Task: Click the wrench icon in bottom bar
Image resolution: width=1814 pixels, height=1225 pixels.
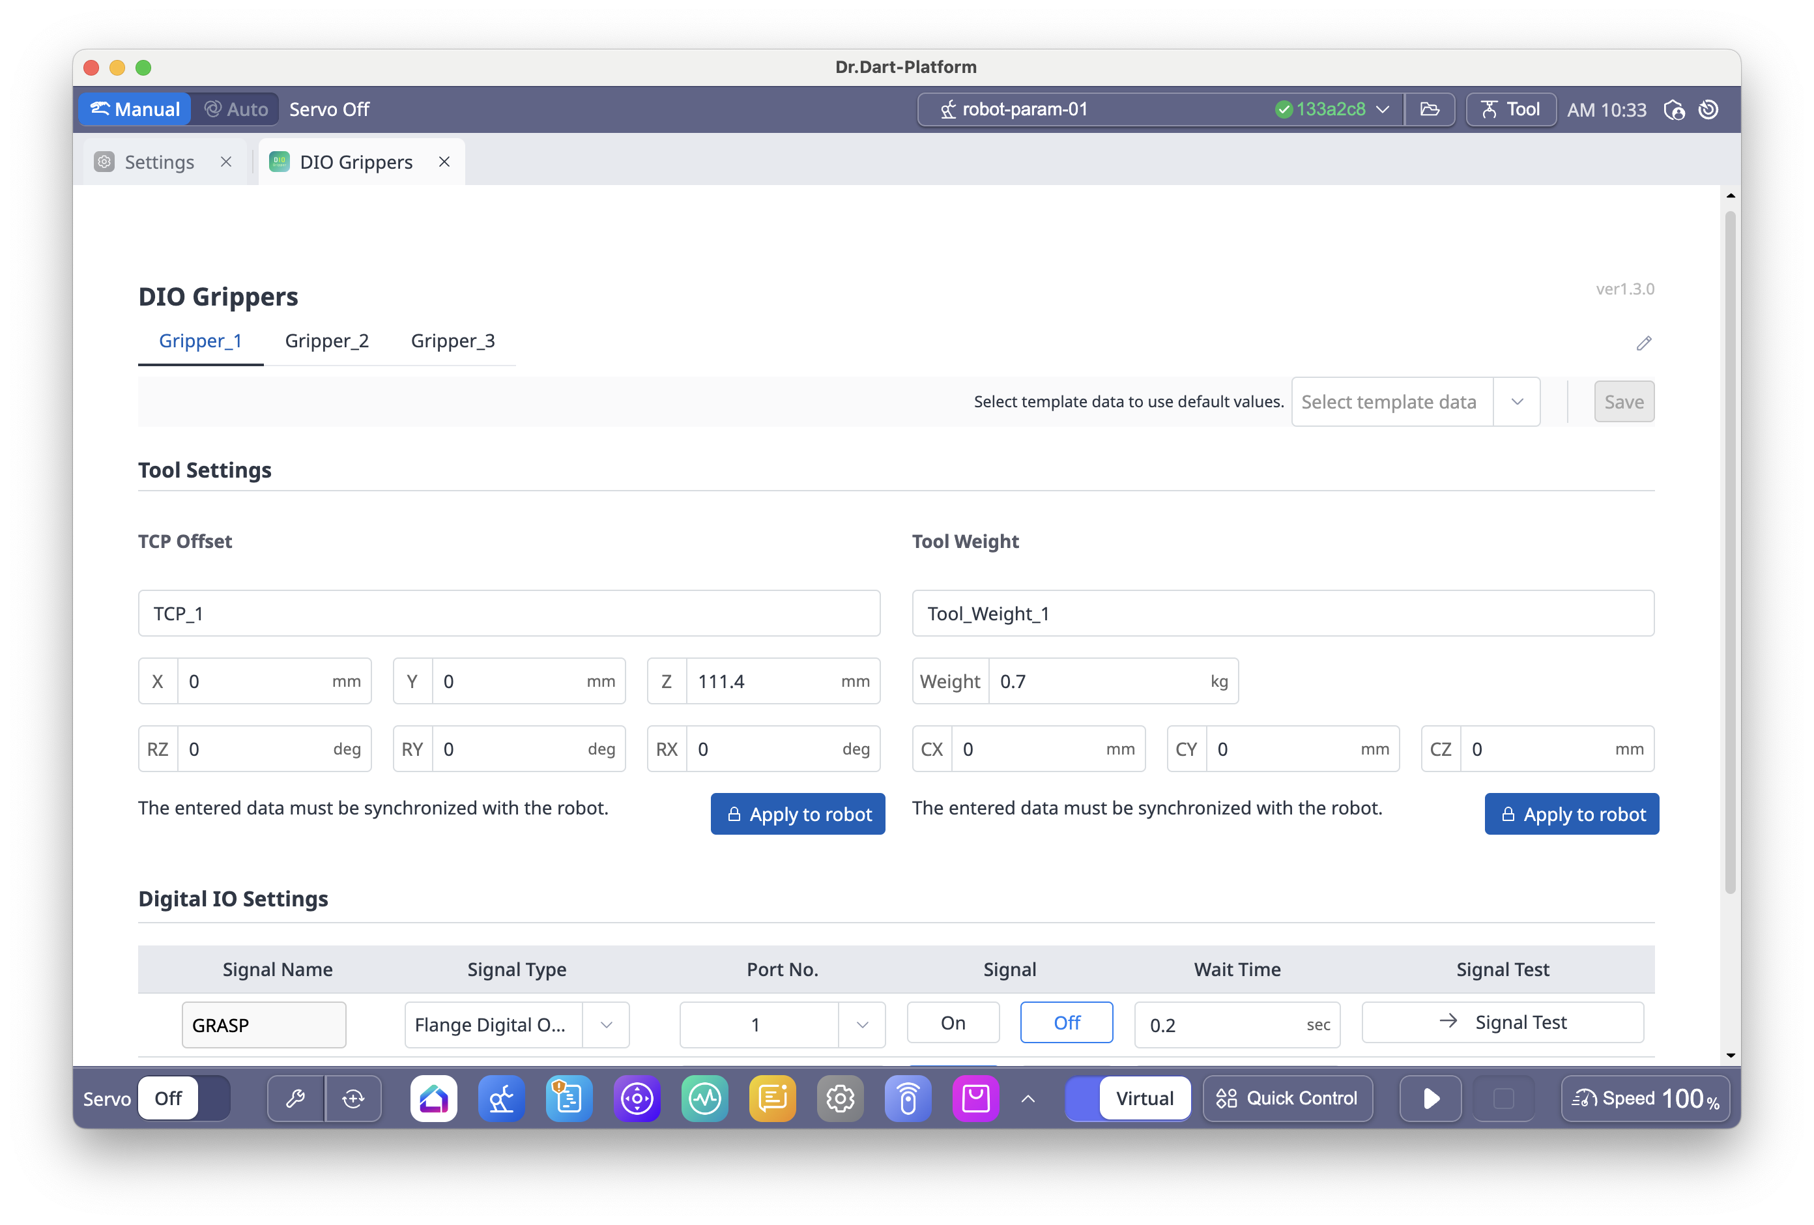Action: pyautogui.click(x=296, y=1099)
